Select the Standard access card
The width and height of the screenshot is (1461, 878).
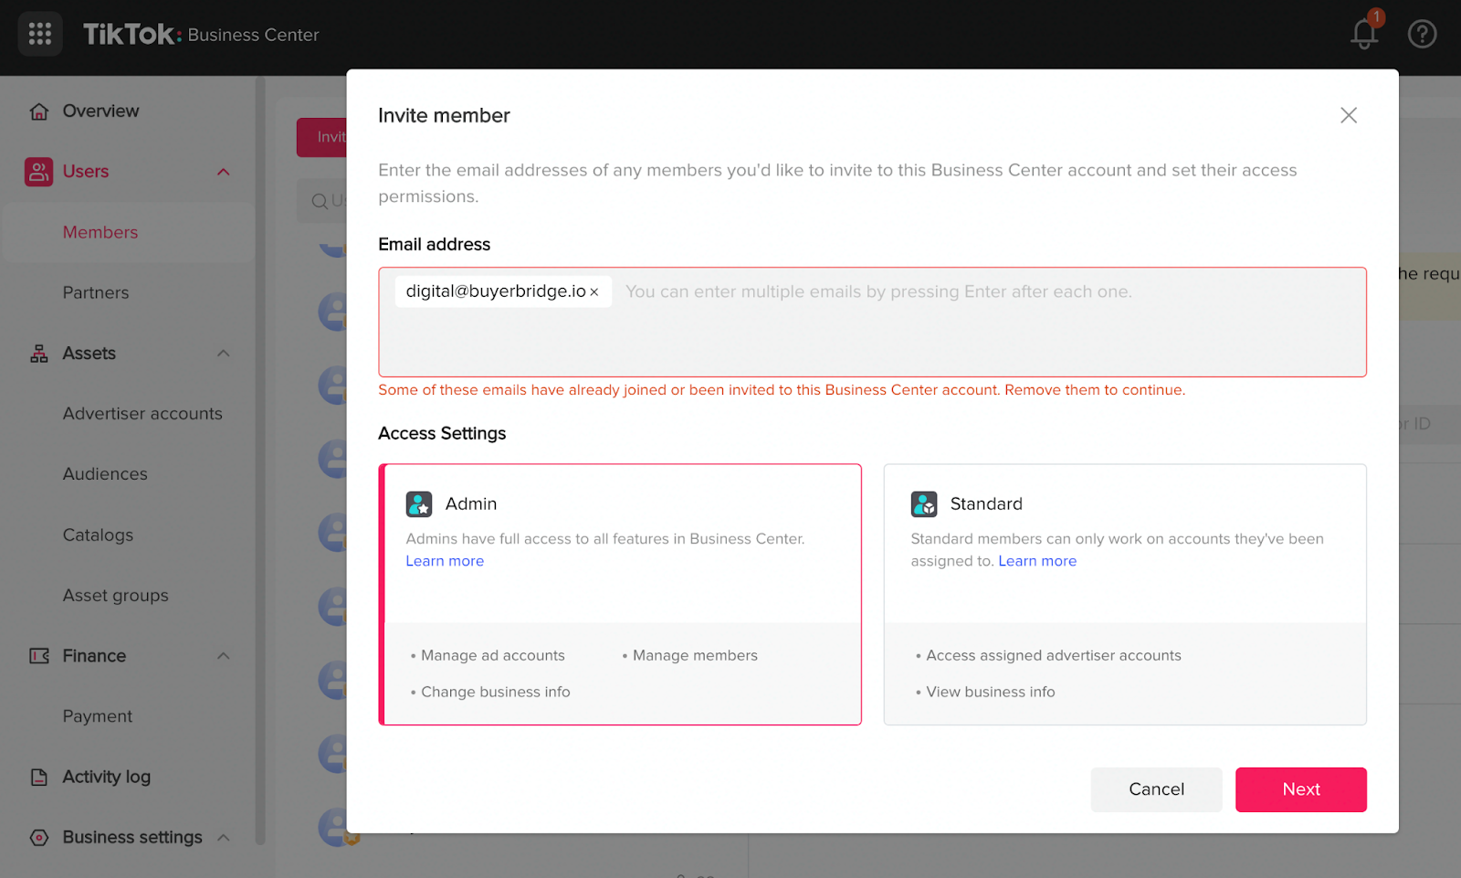click(1125, 595)
